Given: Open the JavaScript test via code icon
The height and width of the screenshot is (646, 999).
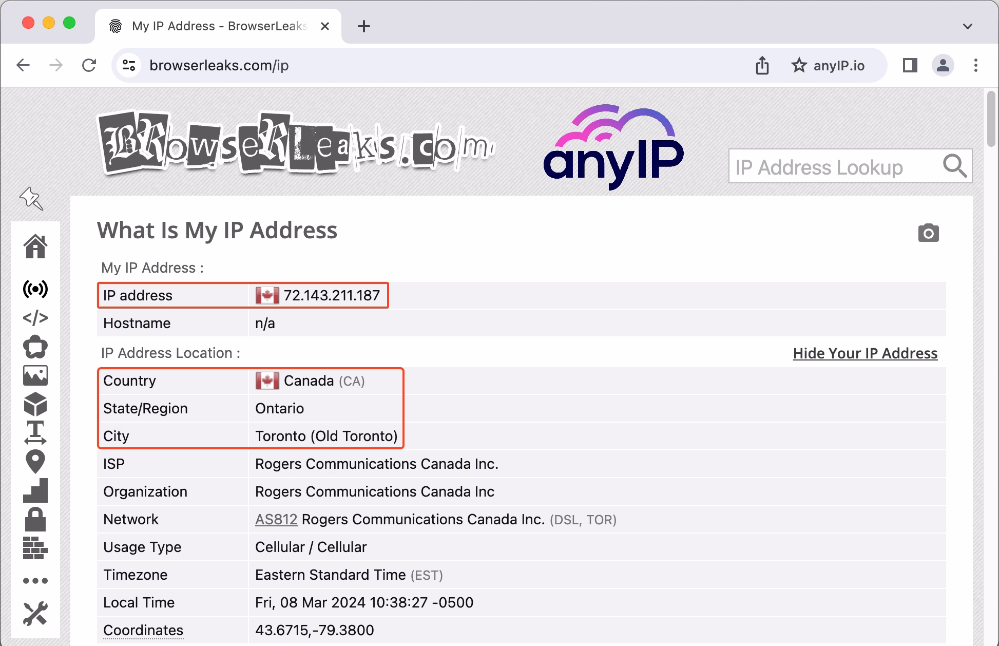Looking at the screenshot, I should click(x=35, y=317).
